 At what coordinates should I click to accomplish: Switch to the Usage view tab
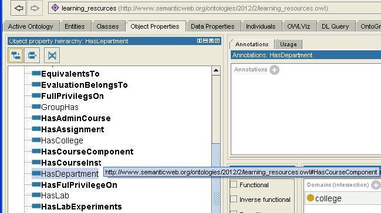pos(288,44)
